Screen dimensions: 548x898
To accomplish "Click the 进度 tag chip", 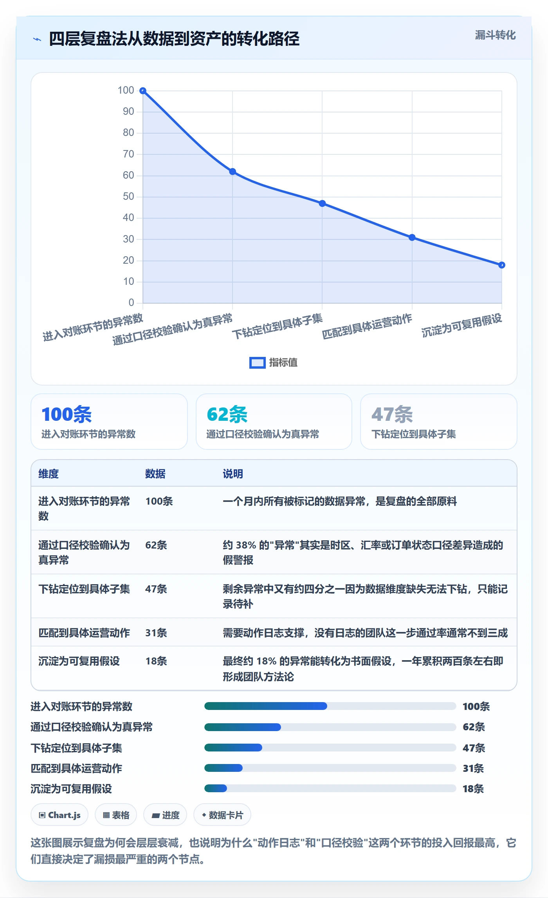I will (x=165, y=815).
